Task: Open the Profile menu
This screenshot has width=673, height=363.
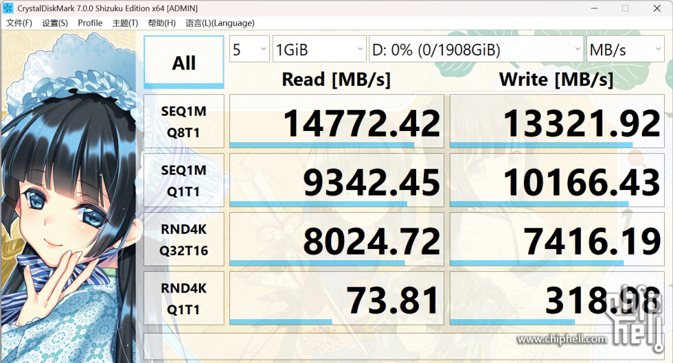Action: pyautogui.click(x=90, y=23)
